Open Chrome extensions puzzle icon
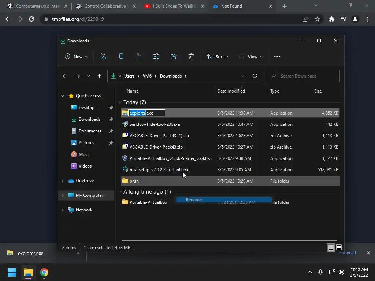 (x=332, y=19)
